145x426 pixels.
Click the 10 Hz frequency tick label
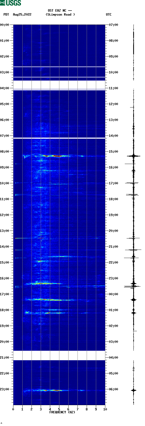coord(105,409)
